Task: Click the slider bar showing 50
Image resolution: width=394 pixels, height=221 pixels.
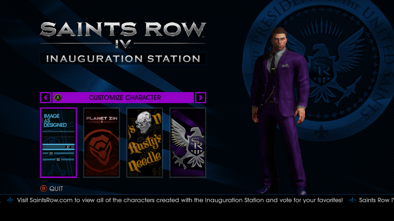Action: pyautogui.click(x=58, y=159)
